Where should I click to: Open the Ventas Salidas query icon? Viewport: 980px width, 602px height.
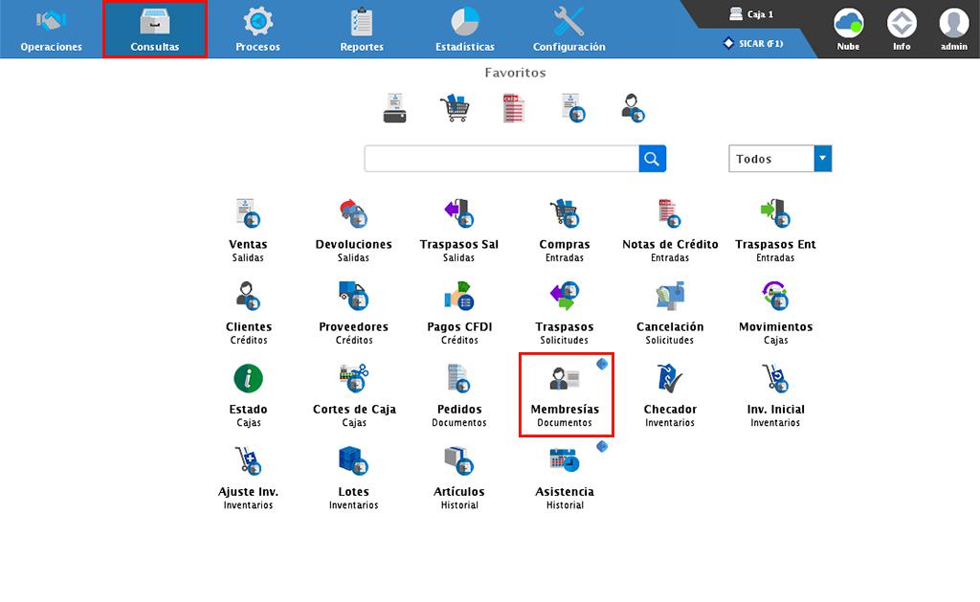click(x=248, y=215)
